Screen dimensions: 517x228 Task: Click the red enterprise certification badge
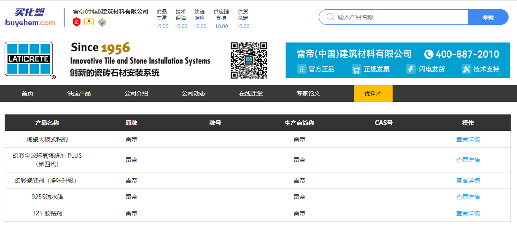pos(77,22)
